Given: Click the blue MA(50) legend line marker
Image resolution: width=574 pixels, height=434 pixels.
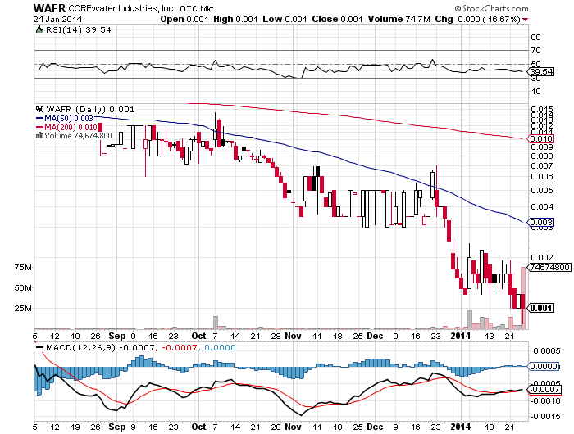Looking at the screenshot, I should (x=39, y=119).
